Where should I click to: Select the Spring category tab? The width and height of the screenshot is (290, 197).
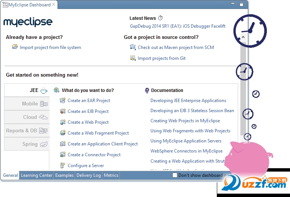pyautogui.click(x=27, y=144)
